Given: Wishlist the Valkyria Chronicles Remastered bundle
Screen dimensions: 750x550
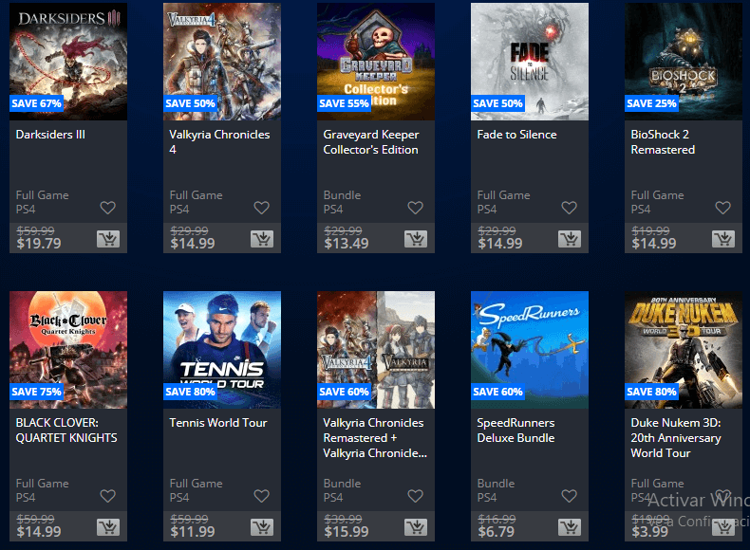Looking at the screenshot, I should click(415, 496).
